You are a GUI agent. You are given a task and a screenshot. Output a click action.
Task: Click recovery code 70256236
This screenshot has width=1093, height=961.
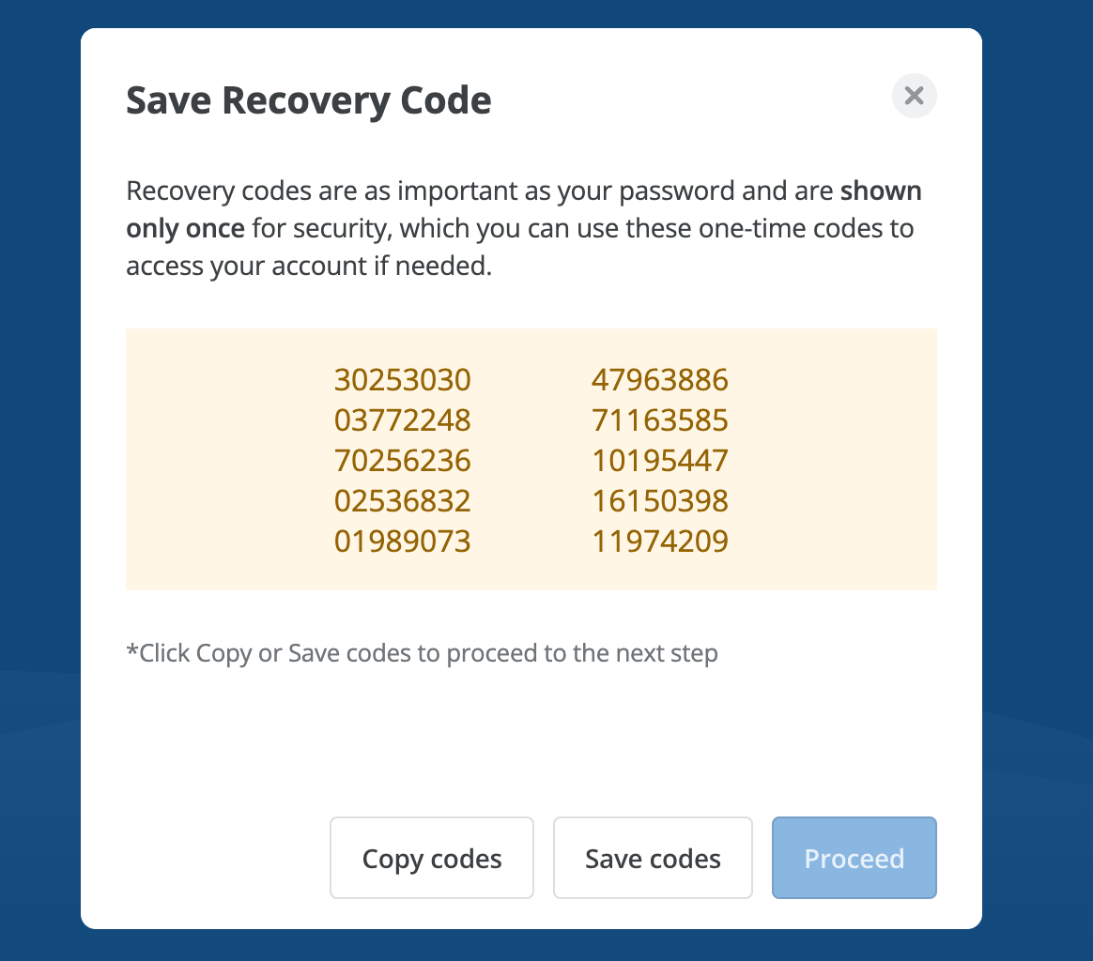(402, 461)
